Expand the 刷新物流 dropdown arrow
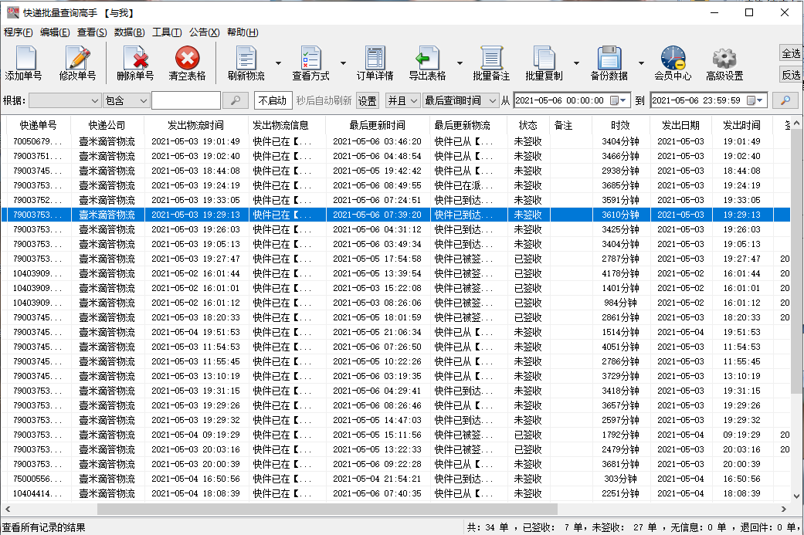 click(x=278, y=63)
